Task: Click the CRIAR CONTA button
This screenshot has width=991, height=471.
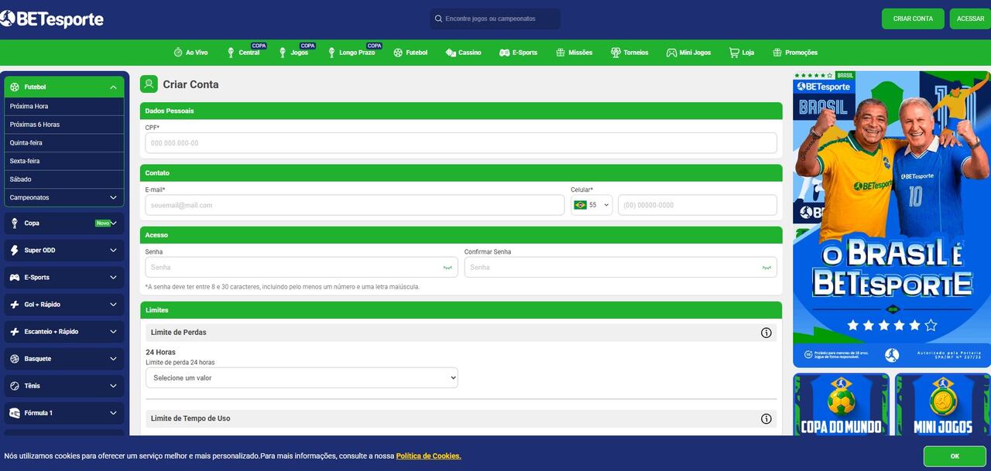Action: click(x=913, y=19)
